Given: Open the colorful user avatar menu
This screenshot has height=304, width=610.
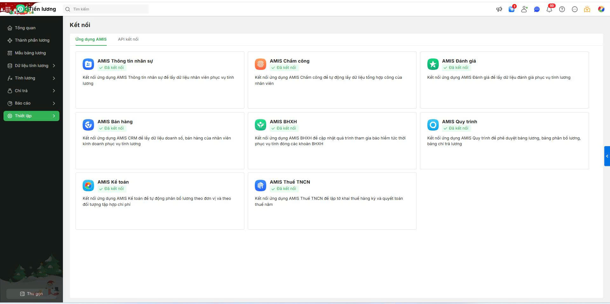Looking at the screenshot, I should pyautogui.click(x=601, y=9).
